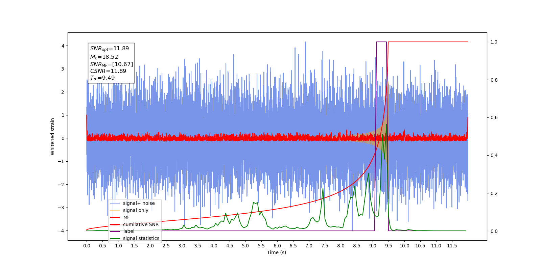Select the 2.0 time axis tick
Viewport: 541px width, 270px height.
[150, 246]
